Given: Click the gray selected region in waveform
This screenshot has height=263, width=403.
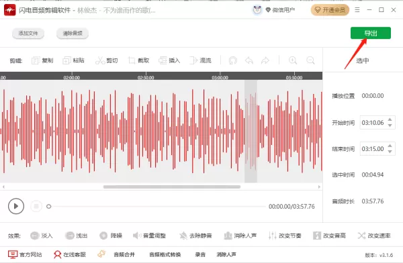Looking at the screenshot, I should pyautogui.click(x=251, y=131).
